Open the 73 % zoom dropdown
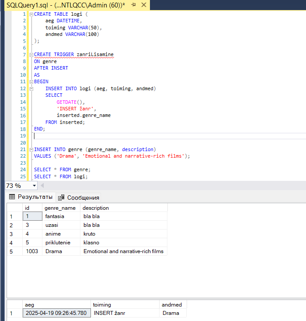This screenshot has height=321, width=306. coord(34,186)
